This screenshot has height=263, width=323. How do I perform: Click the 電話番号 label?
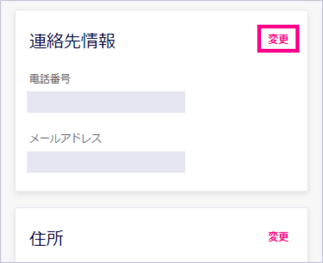50,79
